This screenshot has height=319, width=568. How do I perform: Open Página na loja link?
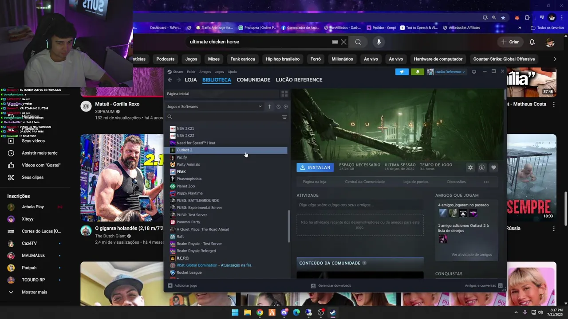click(315, 182)
